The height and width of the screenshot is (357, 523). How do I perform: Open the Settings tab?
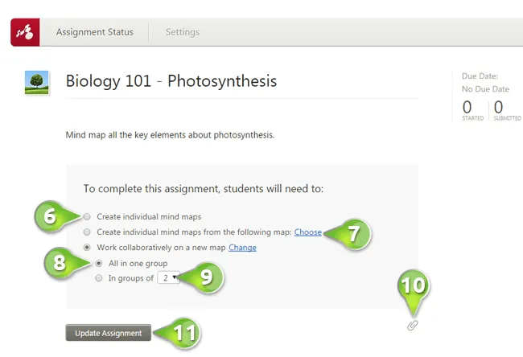click(x=183, y=32)
